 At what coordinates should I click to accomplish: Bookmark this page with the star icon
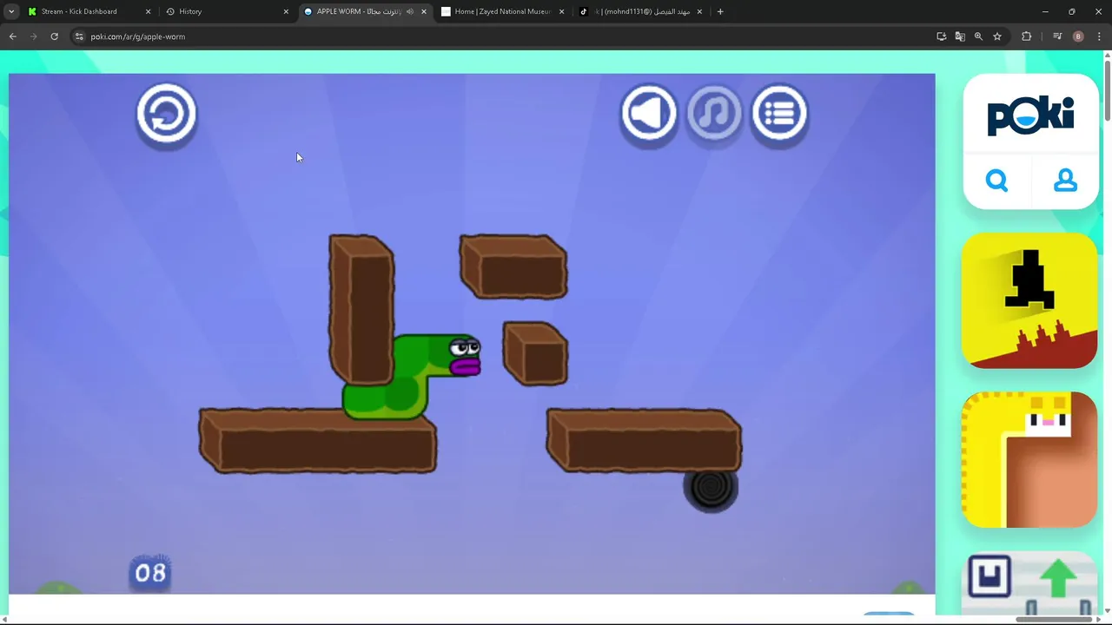[x=997, y=36]
